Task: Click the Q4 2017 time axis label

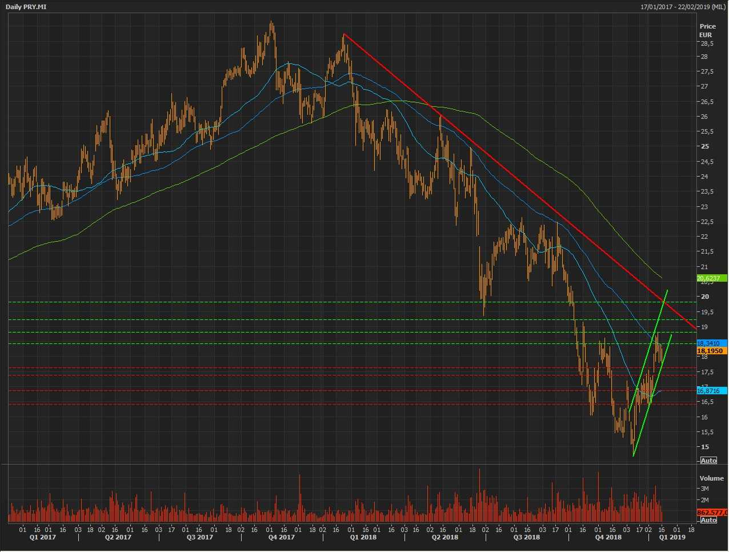Action: [x=282, y=537]
